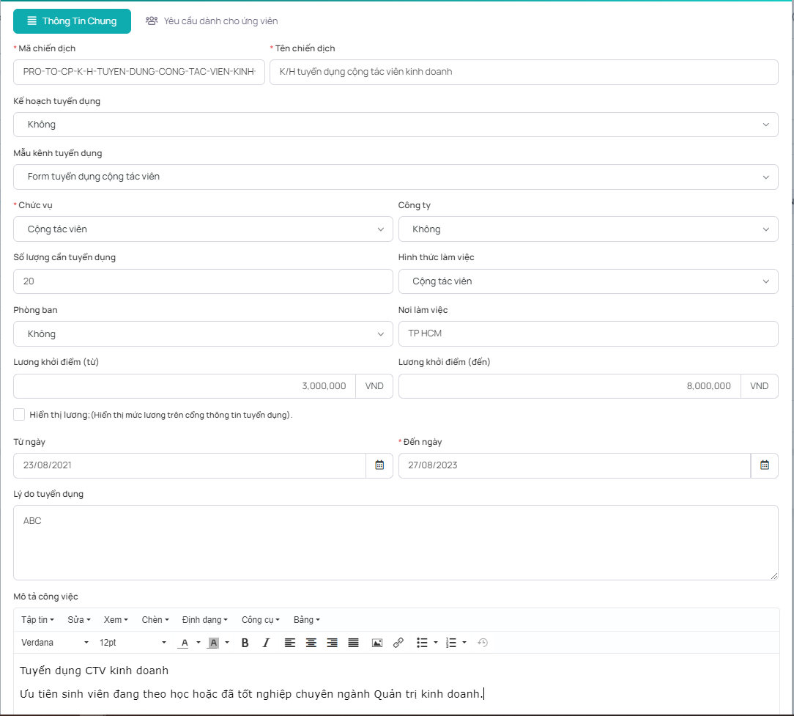Open calendar picker for Đến ngày
The width and height of the screenshot is (794, 716).
pyautogui.click(x=764, y=465)
